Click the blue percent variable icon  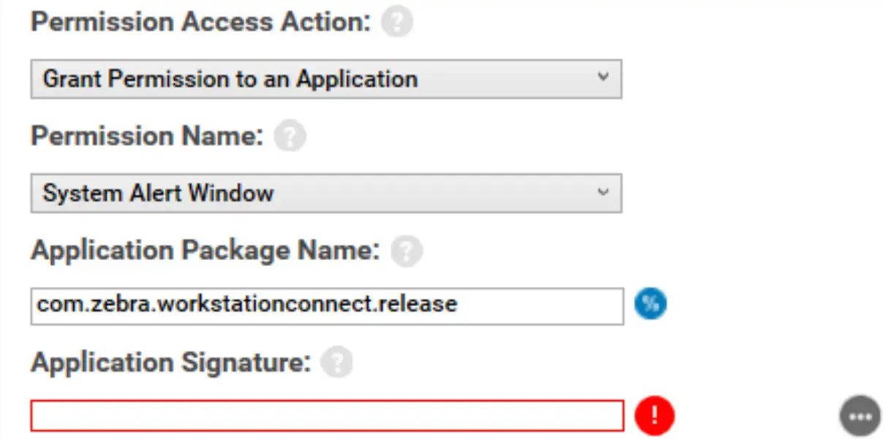650,303
